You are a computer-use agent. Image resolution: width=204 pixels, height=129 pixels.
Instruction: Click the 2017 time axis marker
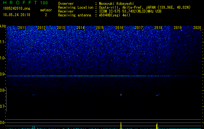coord(139,28)
